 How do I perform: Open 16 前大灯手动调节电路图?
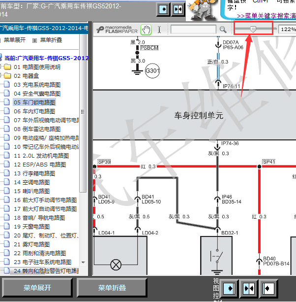[45, 200]
